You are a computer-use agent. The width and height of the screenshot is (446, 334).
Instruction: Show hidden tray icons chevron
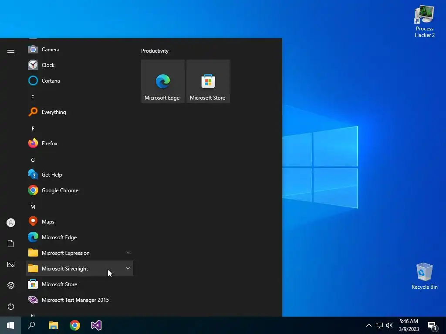click(x=368, y=325)
